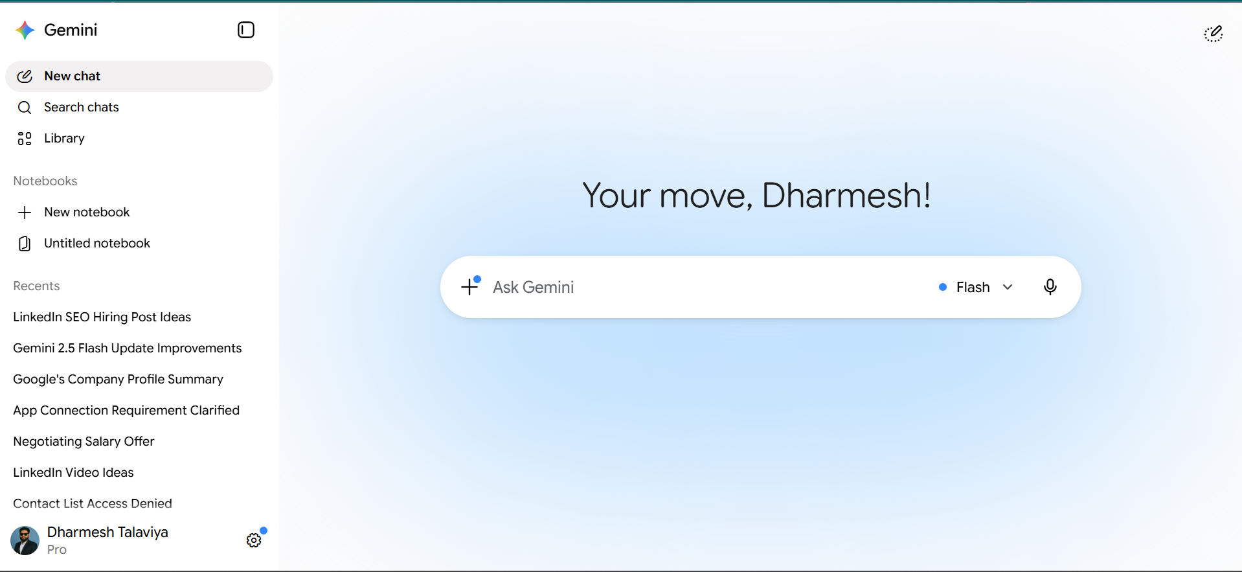Click the plus icon to add files
This screenshot has width=1242, height=572.
[469, 287]
